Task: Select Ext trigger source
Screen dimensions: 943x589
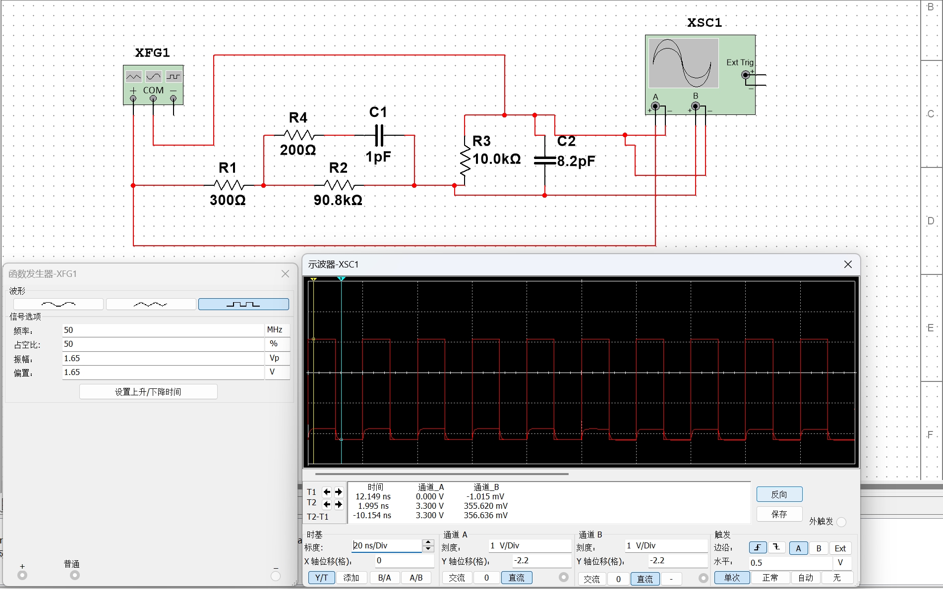Action: point(840,548)
